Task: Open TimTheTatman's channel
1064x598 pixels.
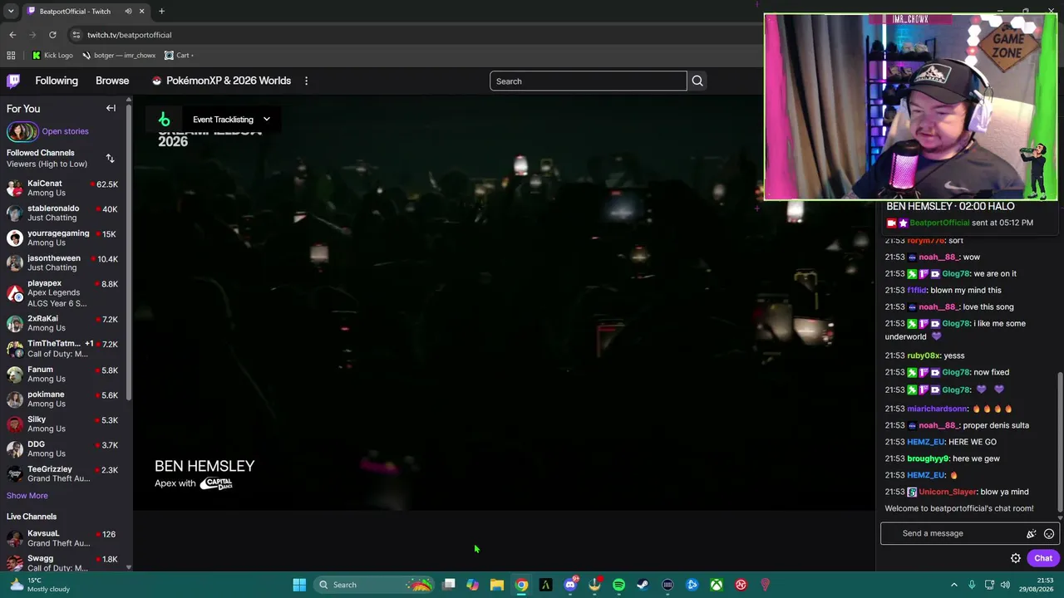Action: (x=62, y=349)
